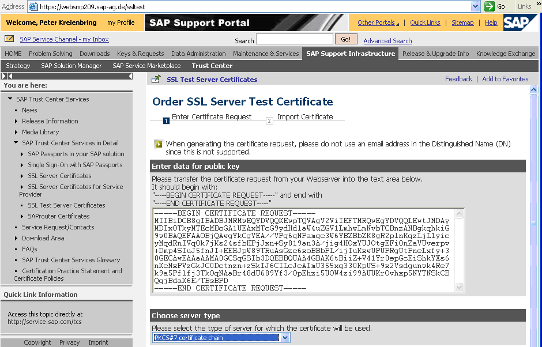This screenshot has height=347, width=542.
Task: Collapse SAP Trust Center Services in Detail node
Action: click(x=16, y=143)
